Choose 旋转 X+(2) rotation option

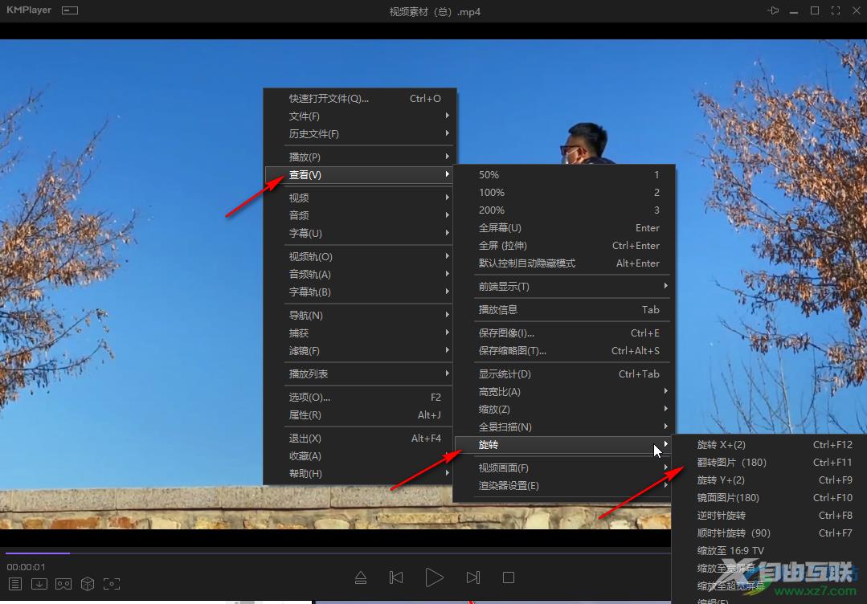pyautogui.click(x=770, y=444)
